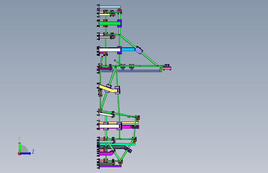Select the pink bracket at the beam's right end

[167, 68]
